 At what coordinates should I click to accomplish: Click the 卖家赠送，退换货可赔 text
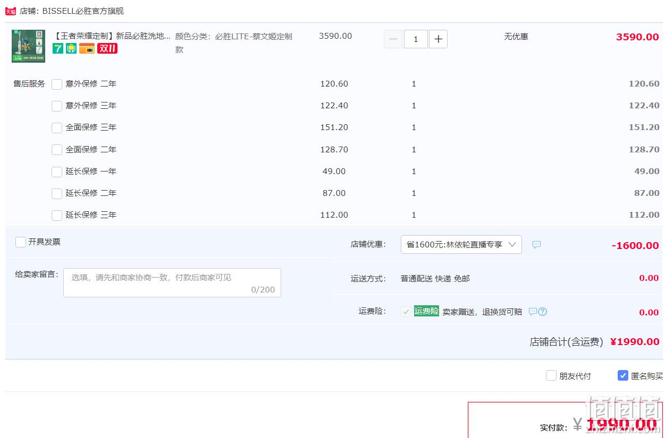click(x=483, y=312)
